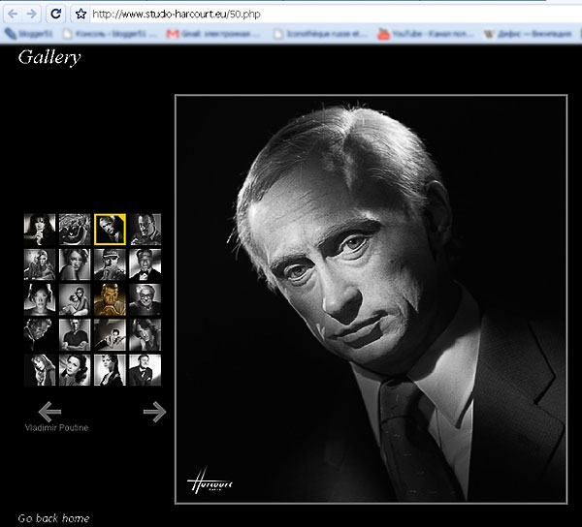
Task: Click the large black-and-white portrait photo
Action: (x=371, y=299)
